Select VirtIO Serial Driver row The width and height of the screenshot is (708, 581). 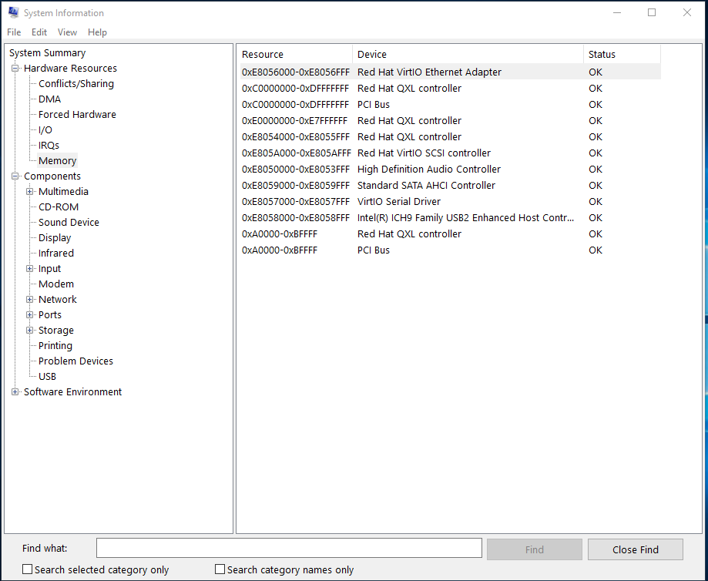[x=450, y=201]
